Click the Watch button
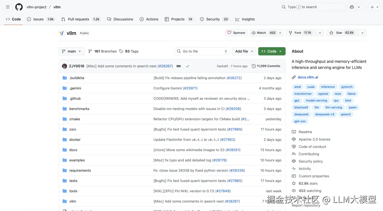This screenshot has width=383, height=211. pyautogui.click(x=263, y=33)
